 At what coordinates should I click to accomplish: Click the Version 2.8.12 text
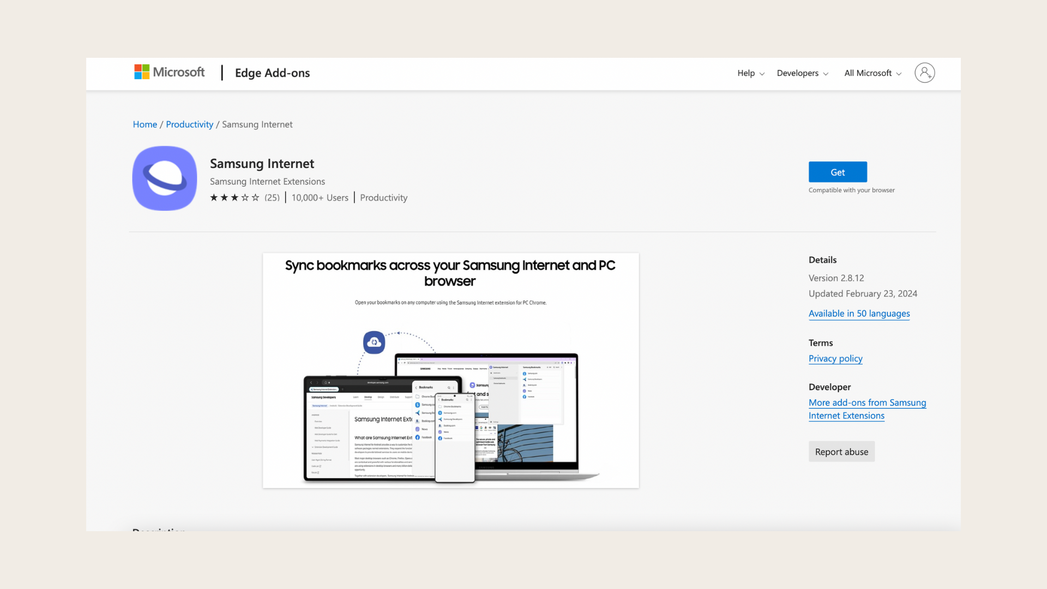pyautogui.click(x=836, y=278)
